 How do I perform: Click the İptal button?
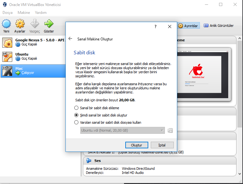click(162, 145)
